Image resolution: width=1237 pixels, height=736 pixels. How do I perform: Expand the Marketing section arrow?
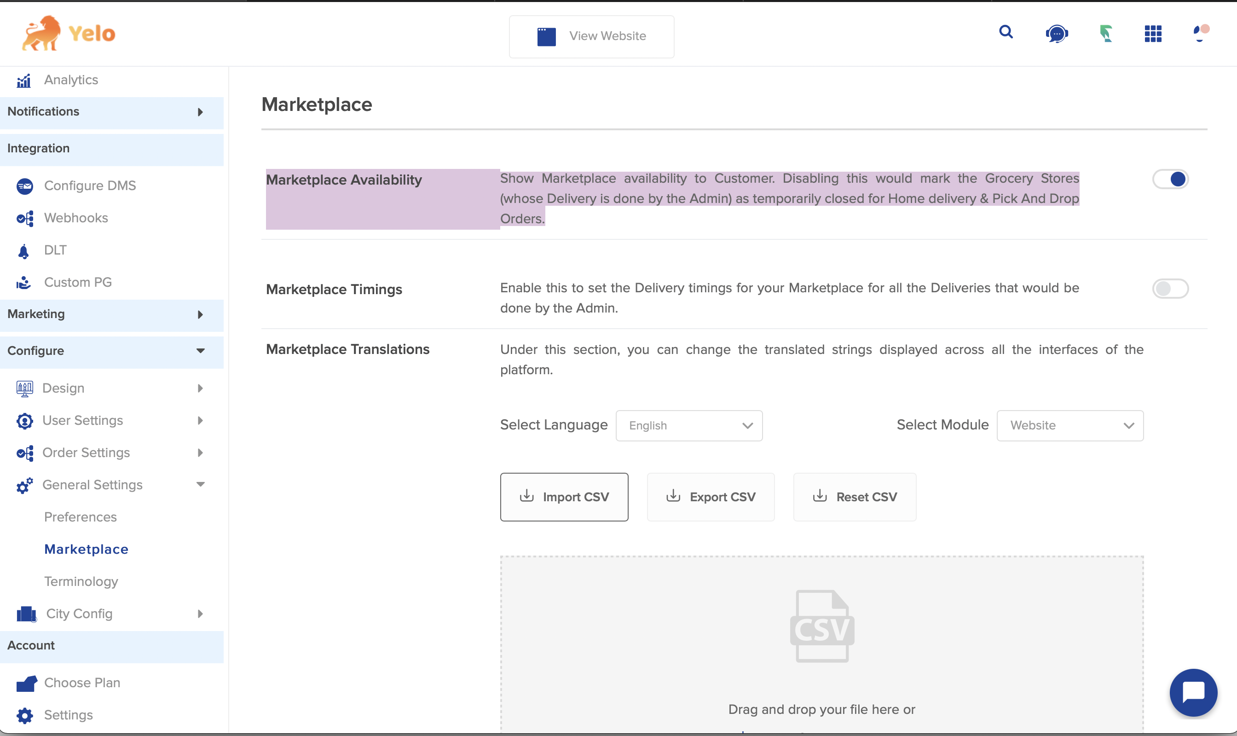pos(200,314)
